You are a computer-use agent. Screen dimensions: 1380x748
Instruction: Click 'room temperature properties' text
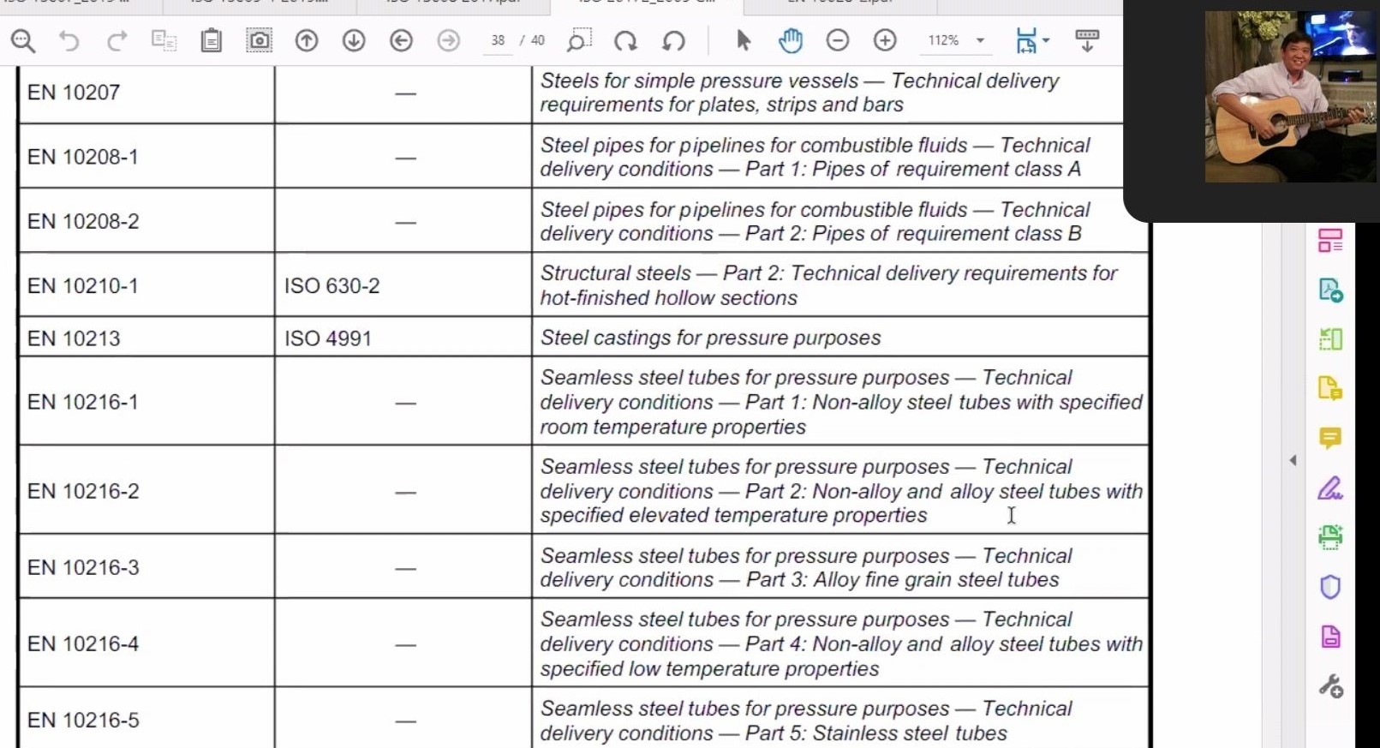coord(673,427)
